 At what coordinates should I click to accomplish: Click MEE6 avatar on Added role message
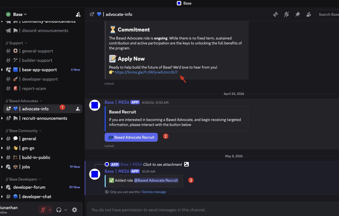[95, 174]
